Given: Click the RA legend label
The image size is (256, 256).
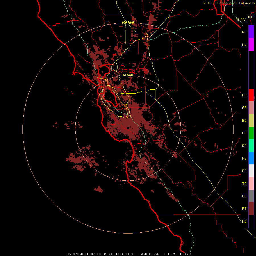Looking at the screenshot, I should pyautogui.click(x=244, y=146).
